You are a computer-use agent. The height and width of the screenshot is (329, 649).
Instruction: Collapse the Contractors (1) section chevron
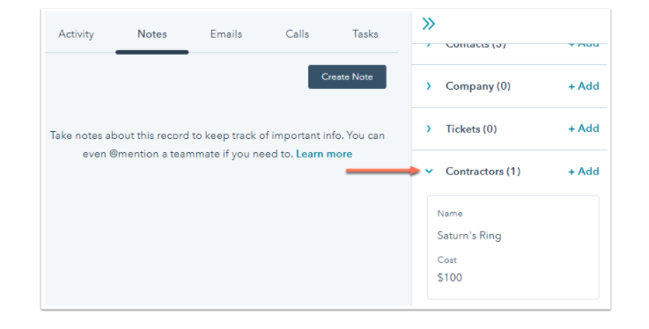[x=429, y=172]
